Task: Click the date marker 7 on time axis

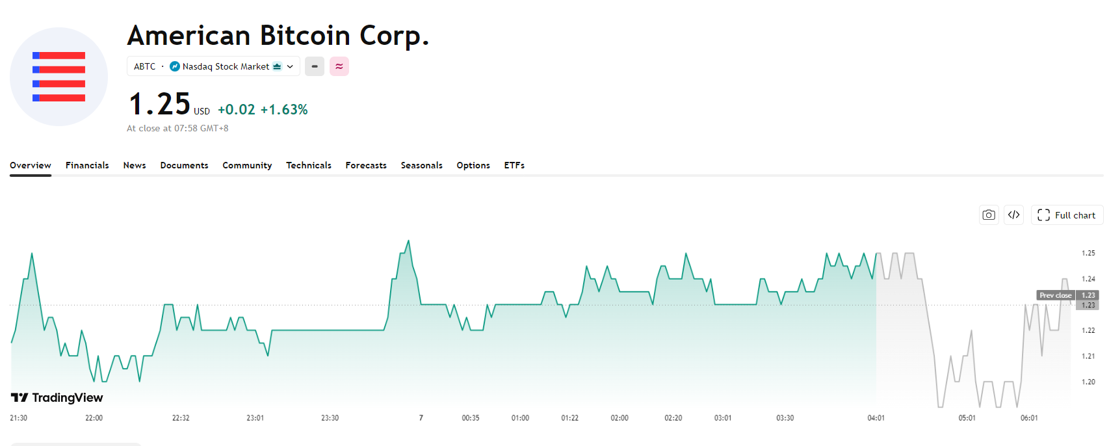Action: click(x=421, y=418)
